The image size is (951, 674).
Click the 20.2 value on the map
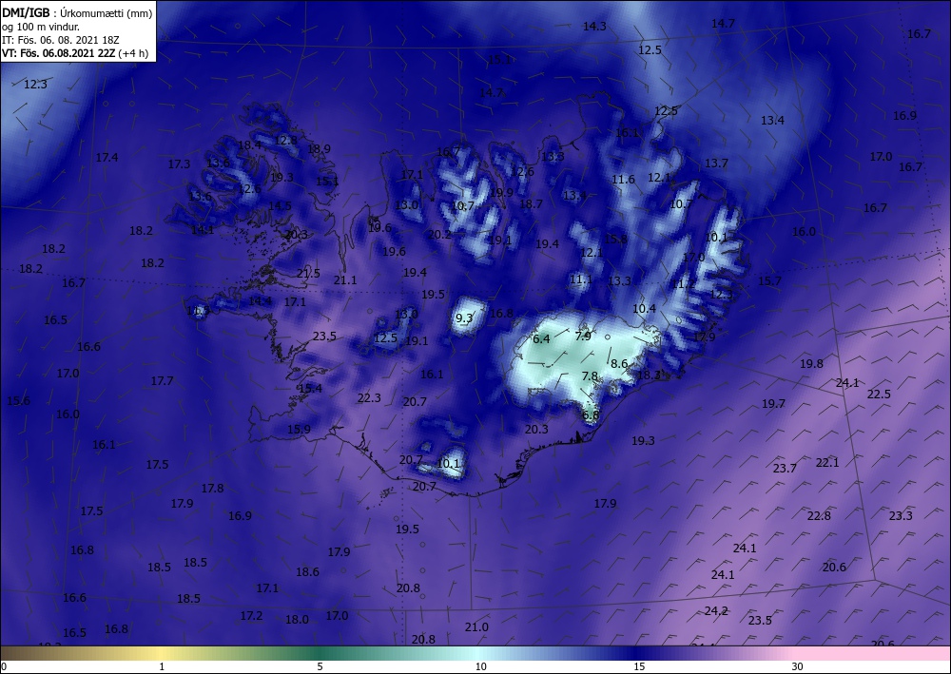[439, 235]
